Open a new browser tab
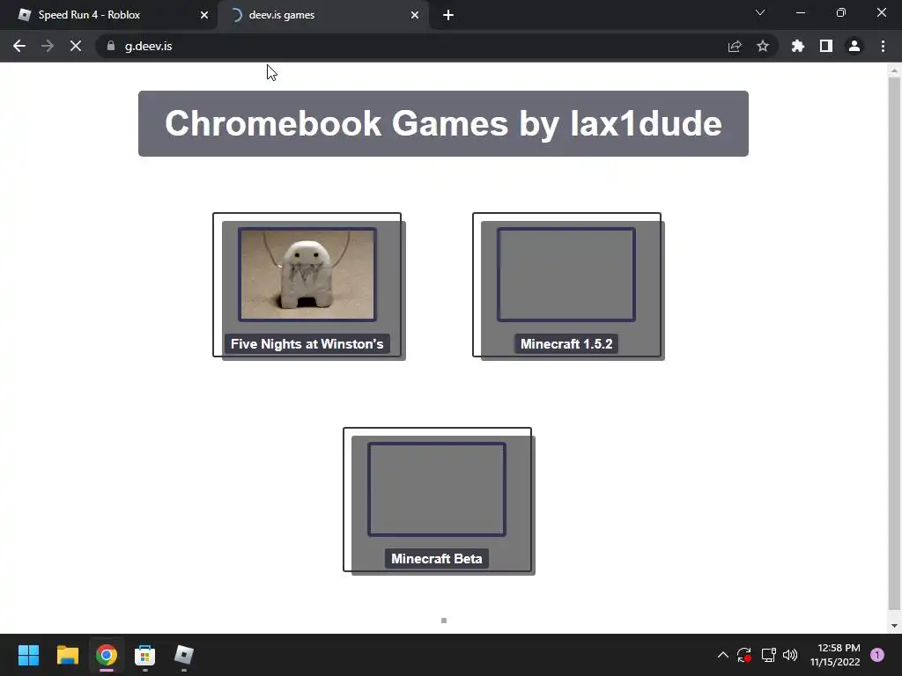This screenshot has height=676, width=902. (448, 15)
